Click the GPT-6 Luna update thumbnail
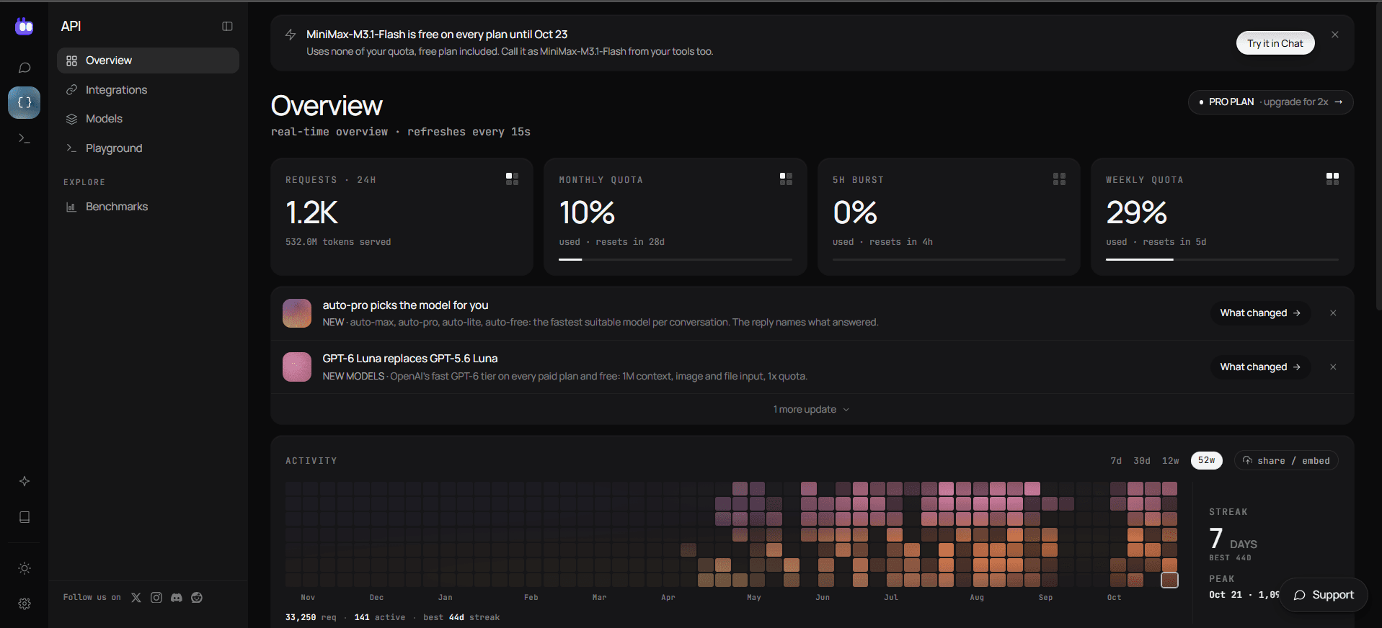This screenshot has height=628, width=1382. [297, 367]
